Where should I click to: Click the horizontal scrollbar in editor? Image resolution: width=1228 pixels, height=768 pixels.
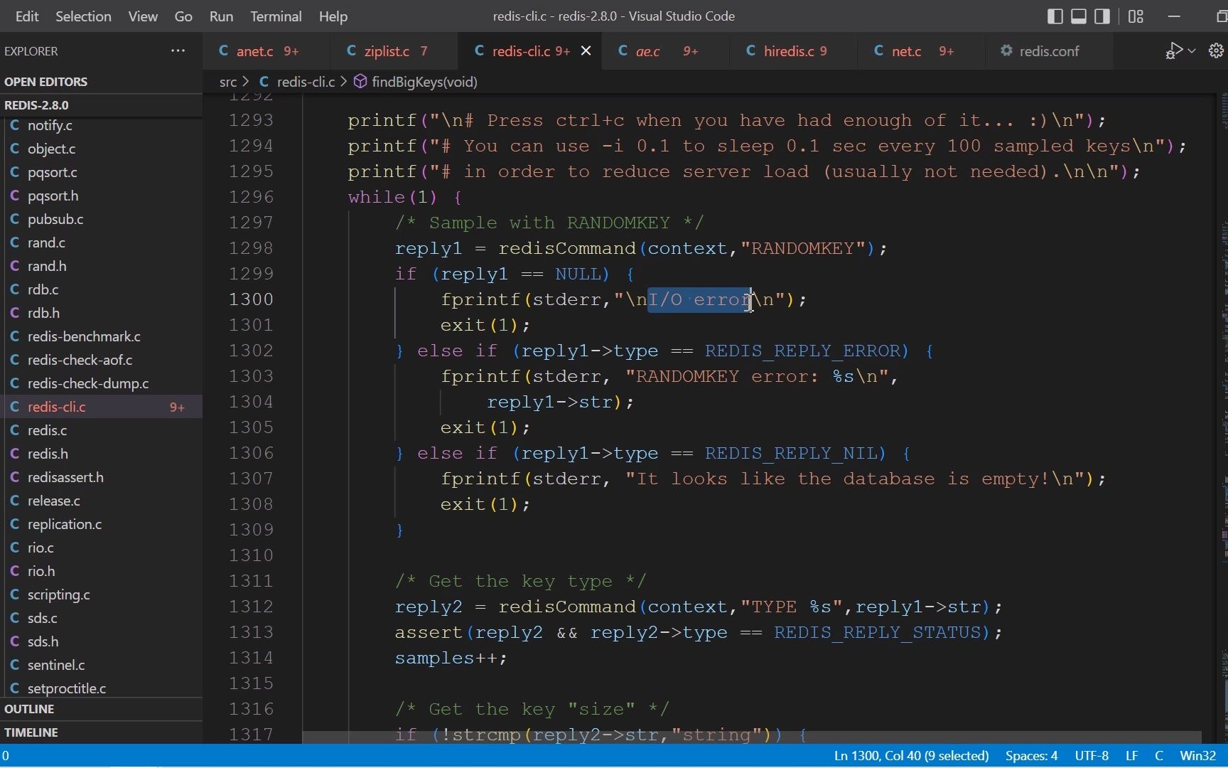(x=752, y=737)
